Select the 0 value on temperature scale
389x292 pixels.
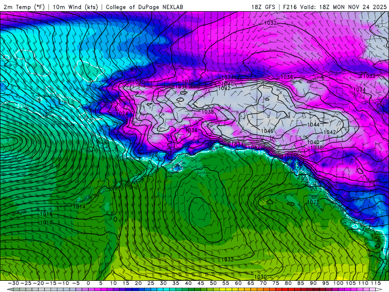tap(88, 283)
